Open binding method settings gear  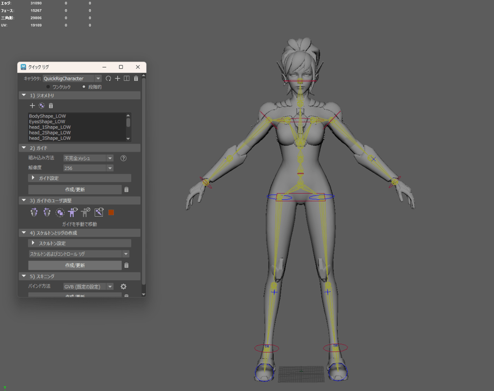pos(123,287)
